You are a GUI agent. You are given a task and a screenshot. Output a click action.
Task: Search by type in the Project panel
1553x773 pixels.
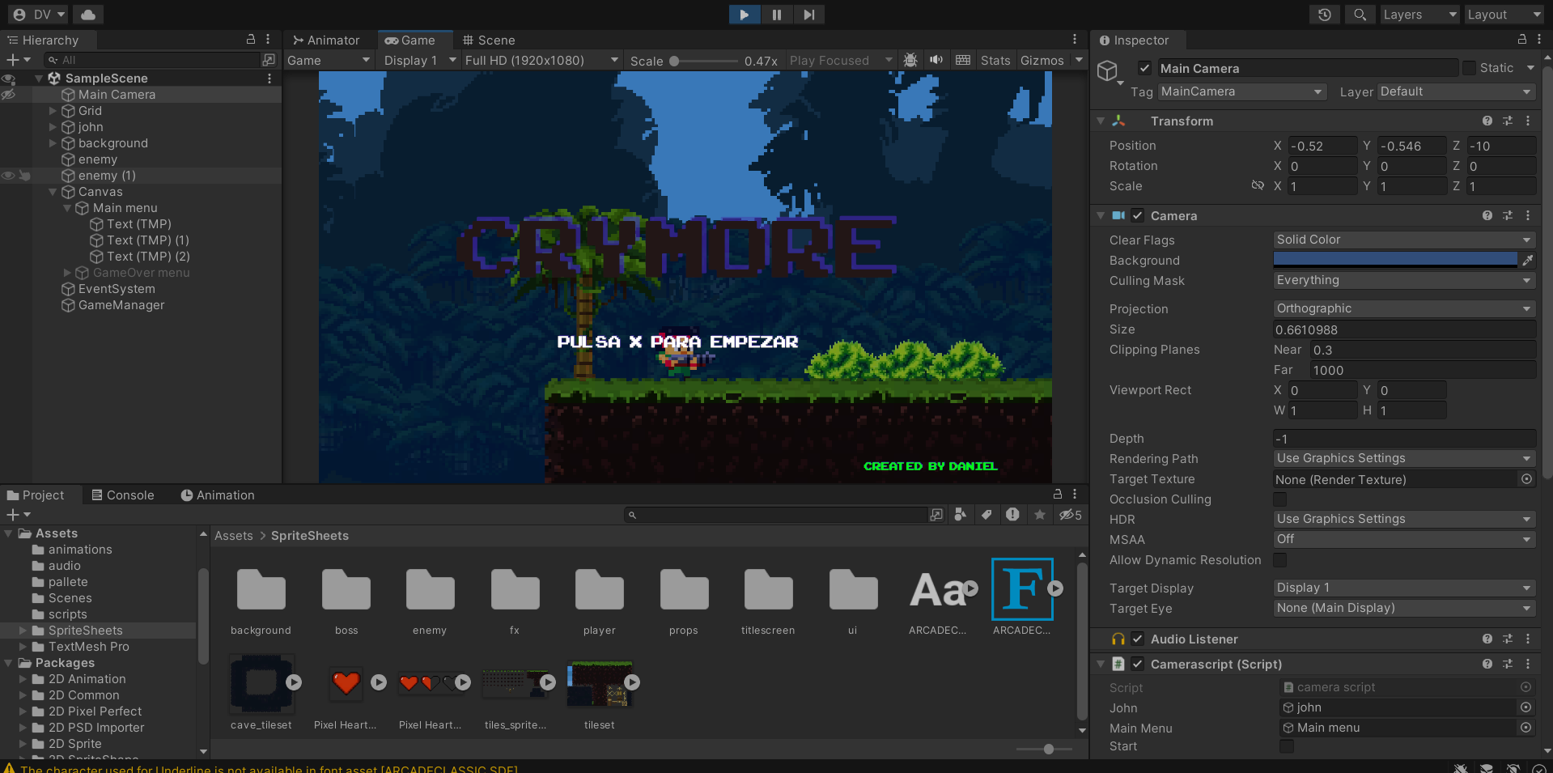[961, 515]
